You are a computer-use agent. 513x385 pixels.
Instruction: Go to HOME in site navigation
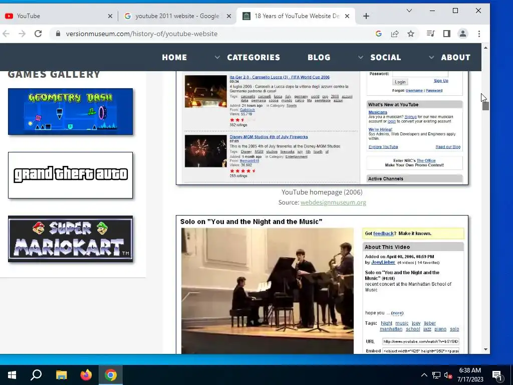pos(174,57)
